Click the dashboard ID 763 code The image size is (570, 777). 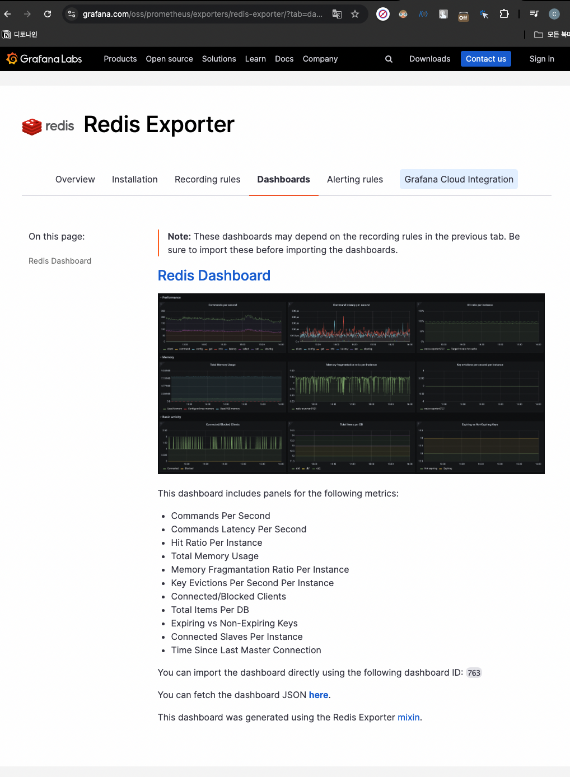pyautogui.click(x=474, y=673)
